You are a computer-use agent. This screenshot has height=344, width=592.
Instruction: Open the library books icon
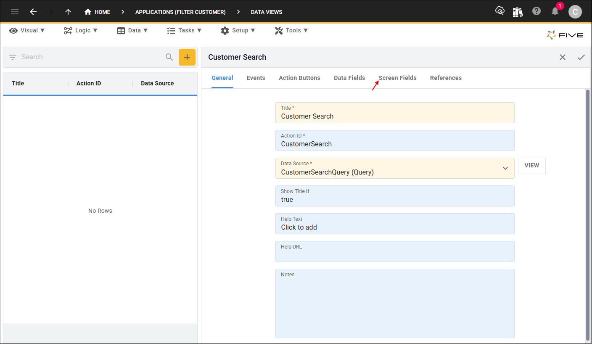point(518,11)
